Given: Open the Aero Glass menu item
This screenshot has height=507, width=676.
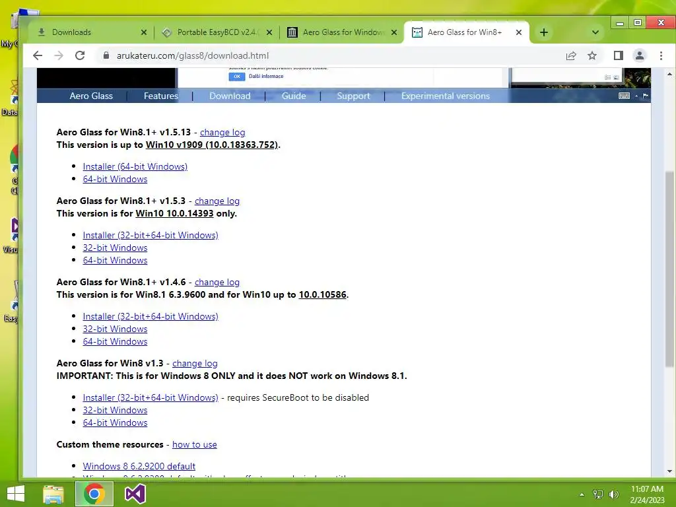Looking at the screenshot, I should (91, 96).
